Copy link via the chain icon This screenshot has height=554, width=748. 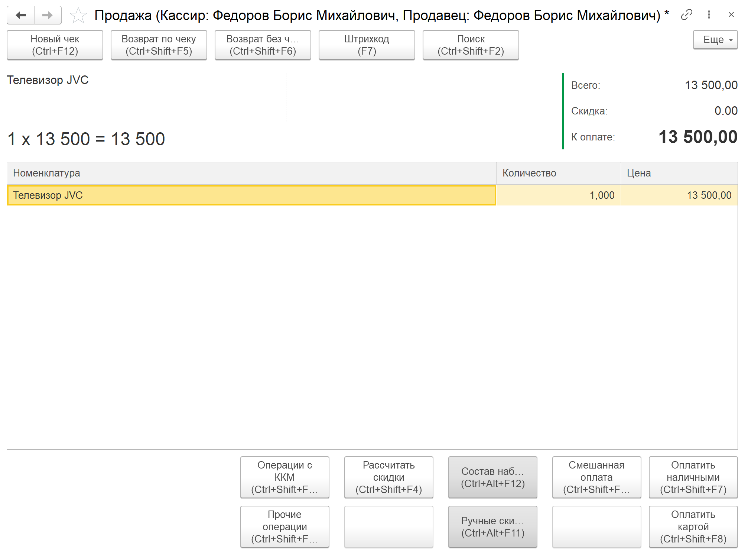(686, 15)
